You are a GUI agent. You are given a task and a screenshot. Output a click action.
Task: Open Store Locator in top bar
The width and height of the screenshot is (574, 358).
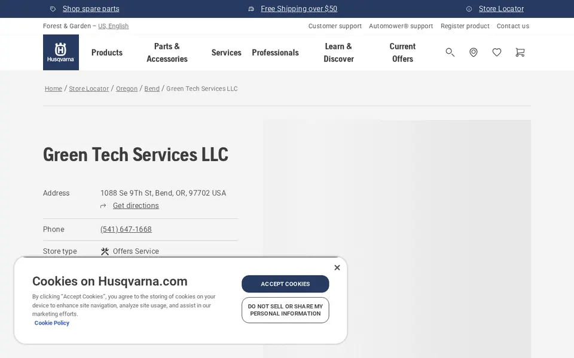click(x=501, y=9)
